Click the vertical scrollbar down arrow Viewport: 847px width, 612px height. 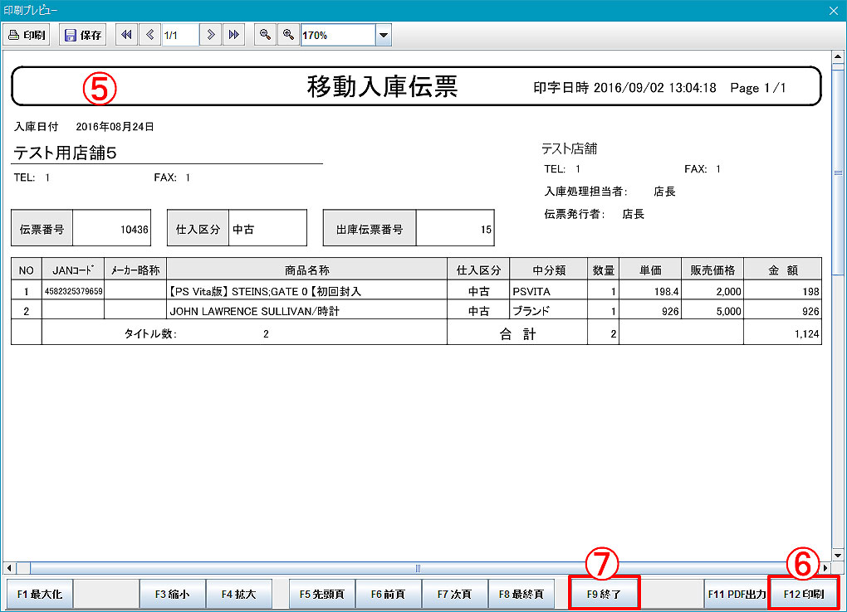coord(838,554)
